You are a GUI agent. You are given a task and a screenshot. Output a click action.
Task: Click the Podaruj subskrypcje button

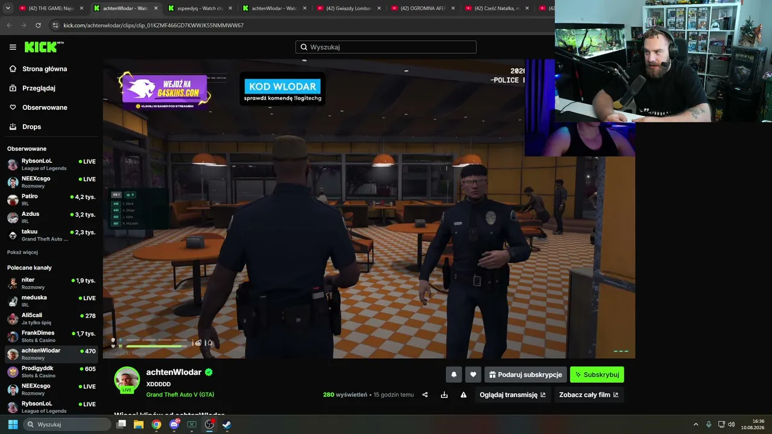pos(525,374)
